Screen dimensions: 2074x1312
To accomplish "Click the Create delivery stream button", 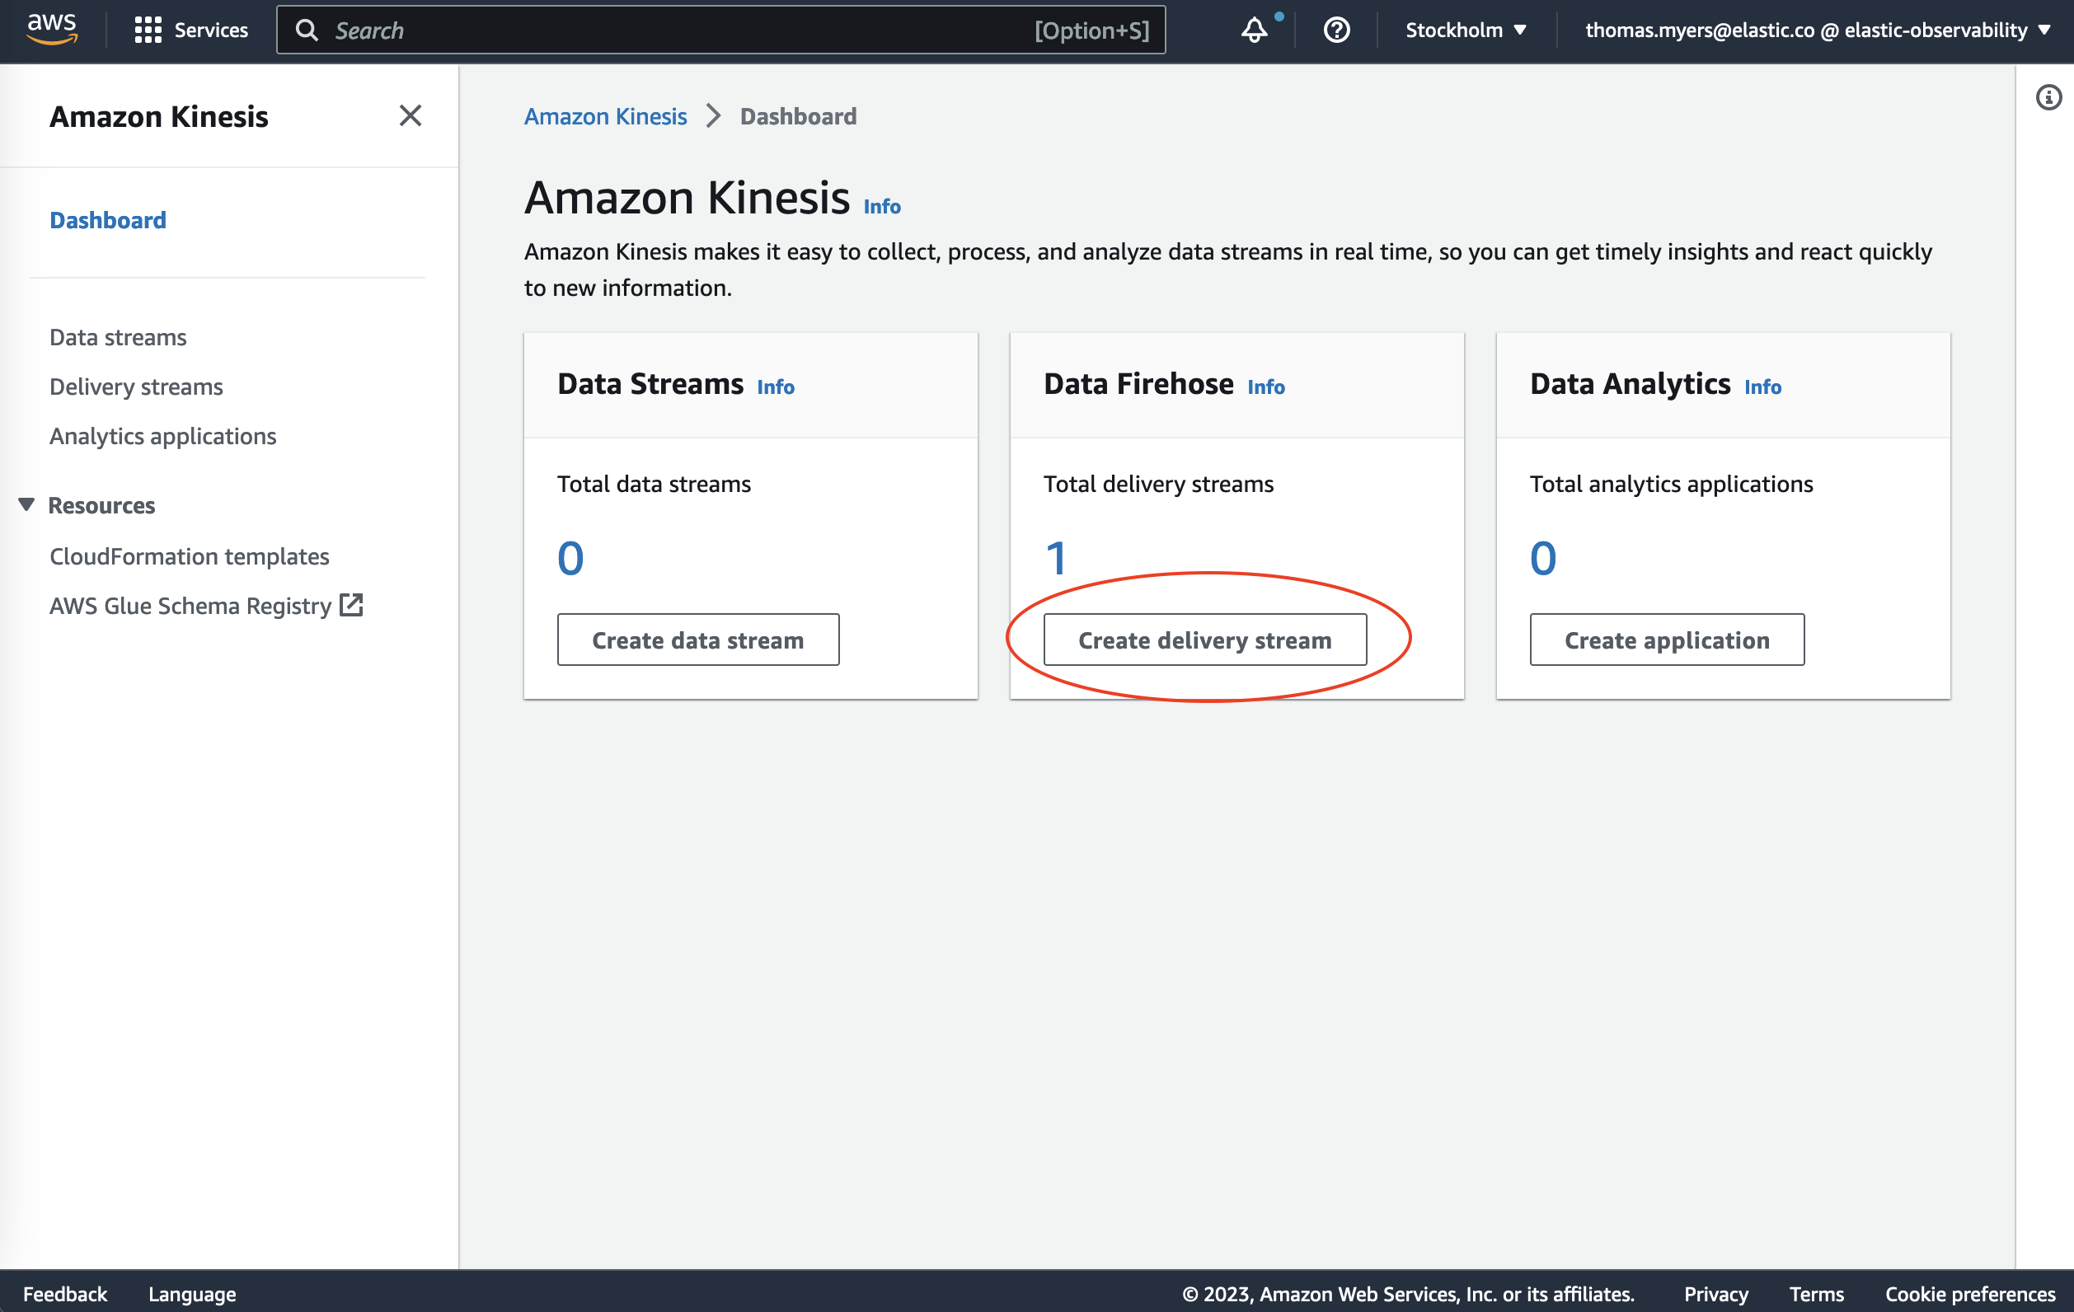I will (x=1204, y=638).
